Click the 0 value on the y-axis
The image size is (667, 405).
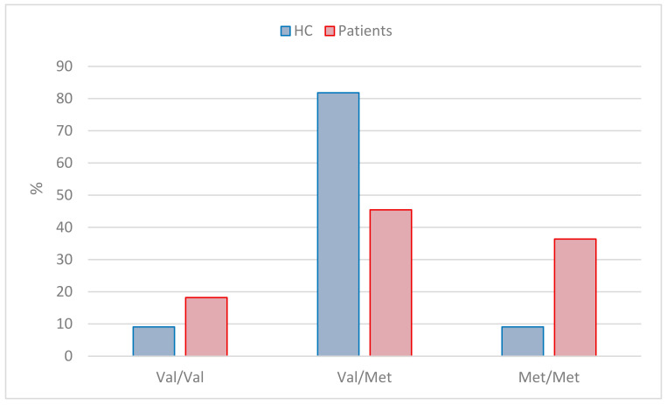coord(68,356)
